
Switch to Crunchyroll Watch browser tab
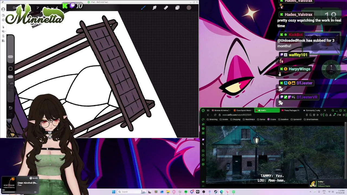[x=243, y=110]
